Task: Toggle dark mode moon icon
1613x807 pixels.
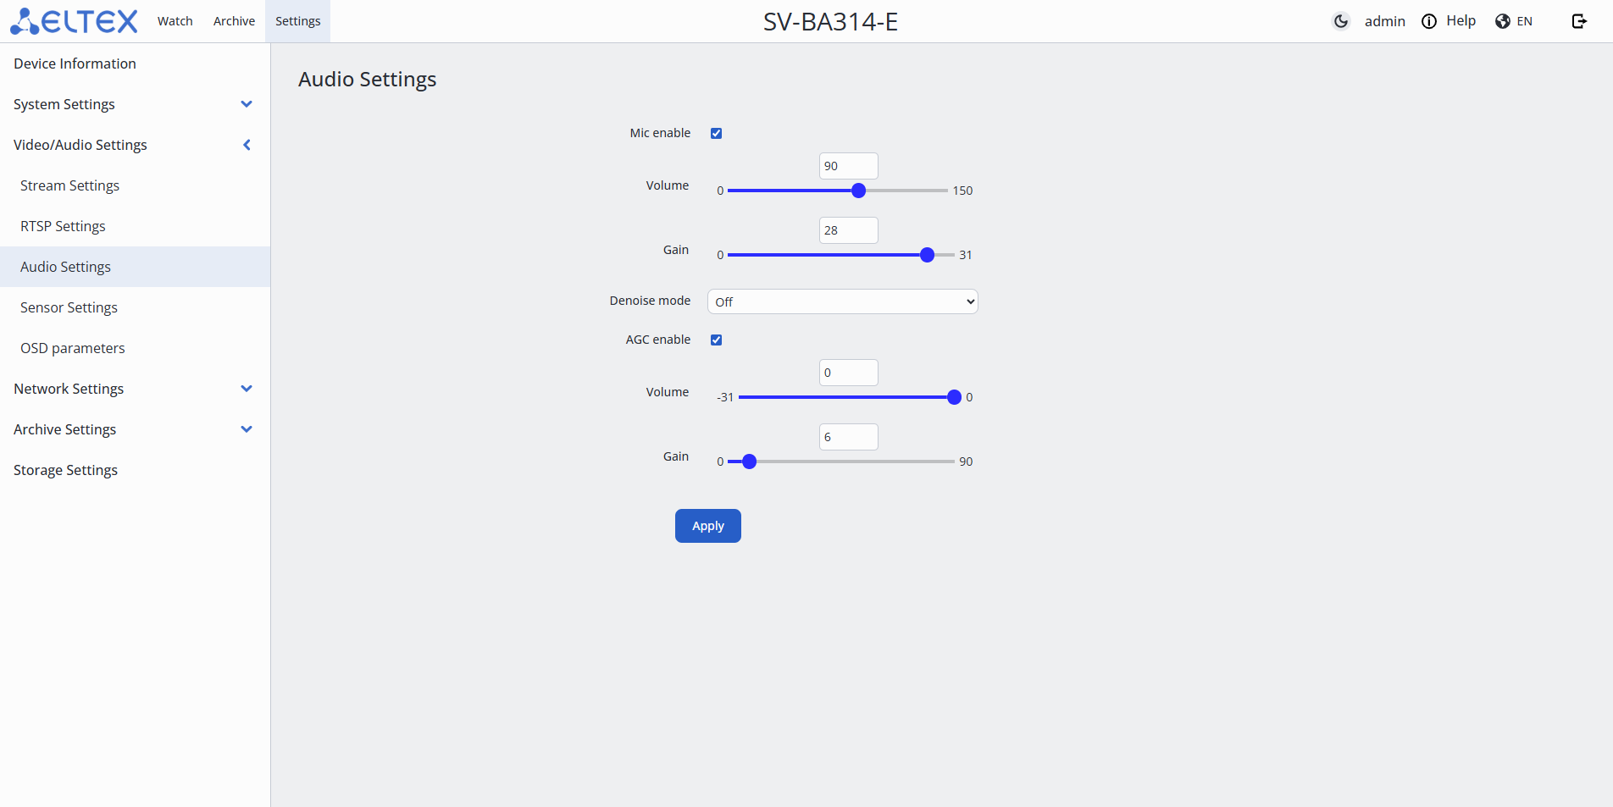Action: [1340, 21]
